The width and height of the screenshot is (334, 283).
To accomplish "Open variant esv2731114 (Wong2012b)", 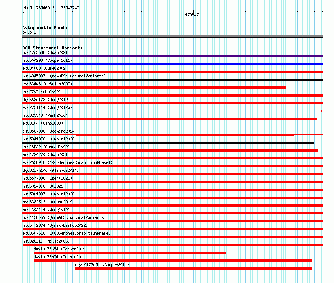I will click(x=47, y=107).
